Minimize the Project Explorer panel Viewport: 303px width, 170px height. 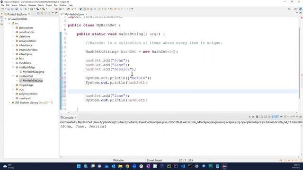[53, 13]
